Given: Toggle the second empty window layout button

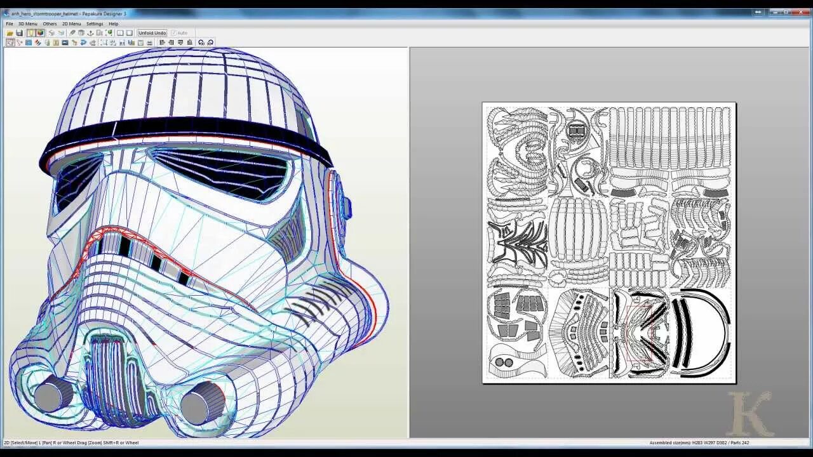Looking at the screenshot, I should point(130,33).
